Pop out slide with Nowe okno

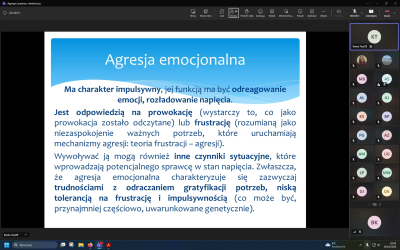click(205, 12)
